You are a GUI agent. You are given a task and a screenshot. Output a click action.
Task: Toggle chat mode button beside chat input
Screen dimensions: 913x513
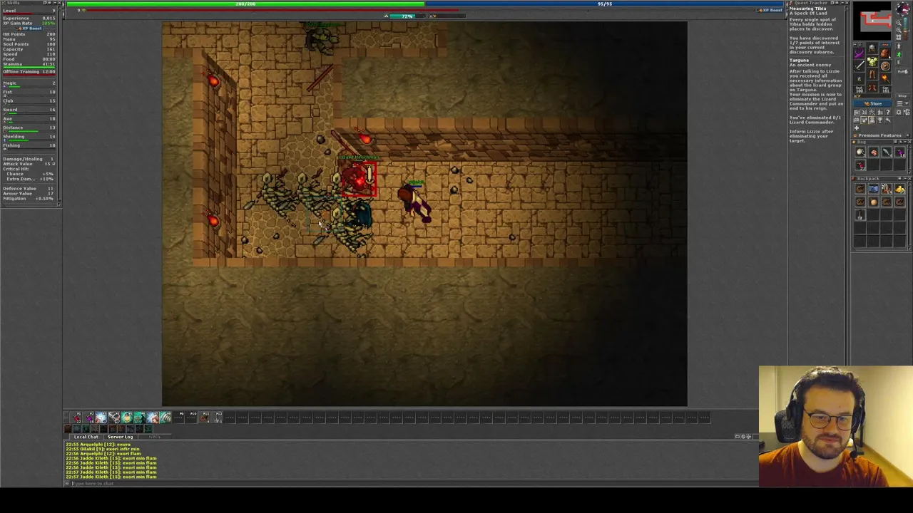(x=67, y=484)
